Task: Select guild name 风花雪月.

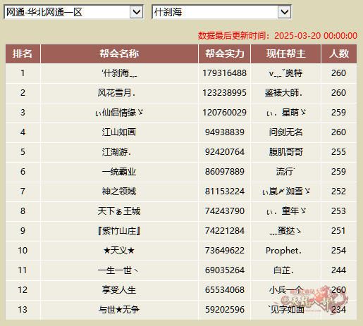Action: point(116,93)
